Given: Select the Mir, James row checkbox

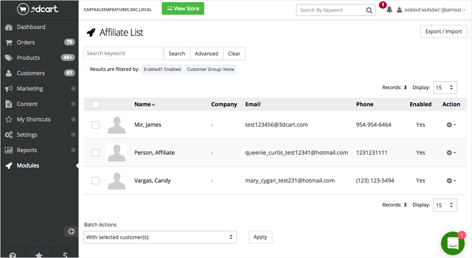Looking at the screenshot, I should point(95,125).
